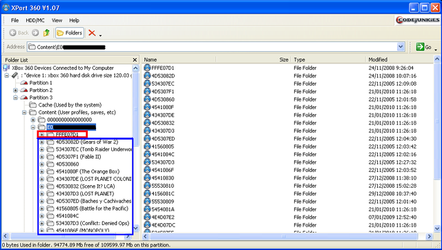Expand the Gears of War 2 folder
The width and height of the screenshot is (442, 250).
click(41, 142)
